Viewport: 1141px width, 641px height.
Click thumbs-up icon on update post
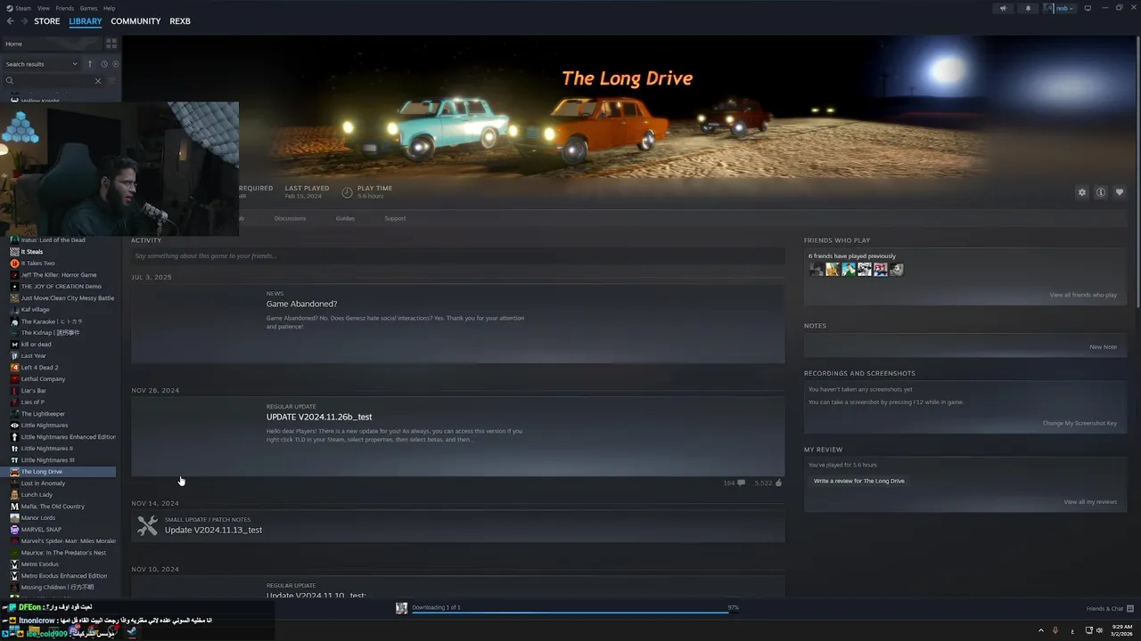[x=778, y=483]
